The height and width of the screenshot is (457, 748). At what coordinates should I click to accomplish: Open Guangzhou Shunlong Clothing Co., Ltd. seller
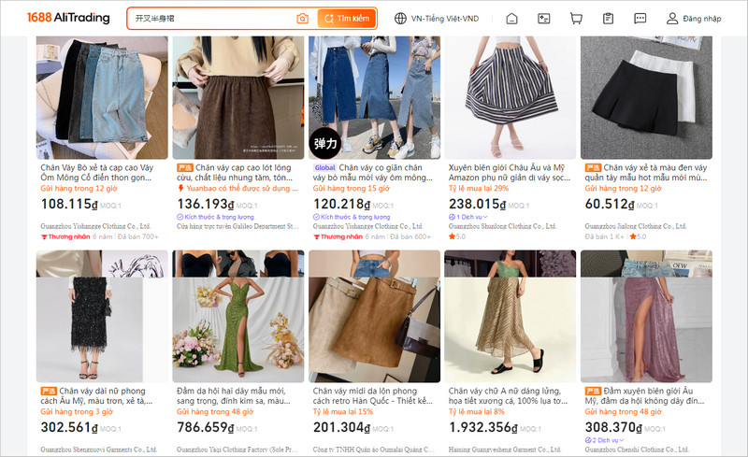click(502, 226)
